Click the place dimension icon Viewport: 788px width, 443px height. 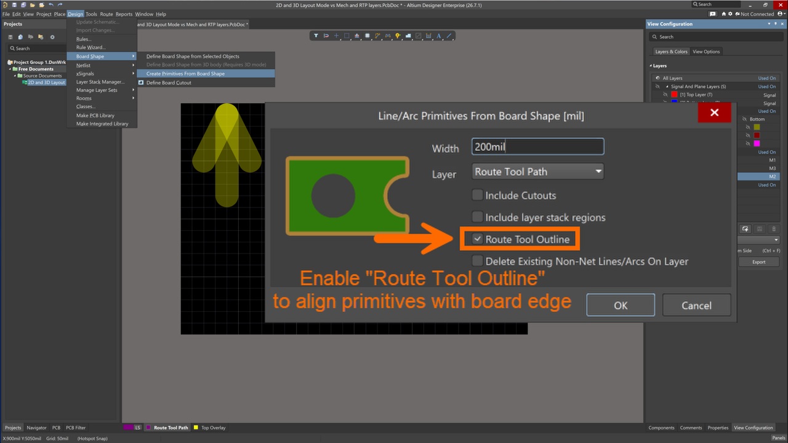pos(428,36)
